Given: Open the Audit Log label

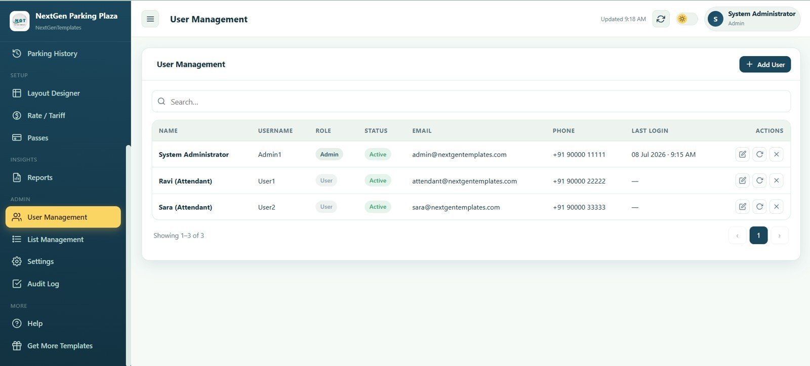Looking at the screenshot, I should [43, 284].
